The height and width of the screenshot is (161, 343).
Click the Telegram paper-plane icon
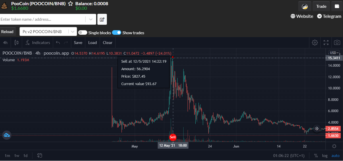pyautogui.click(x=319, y=16)
